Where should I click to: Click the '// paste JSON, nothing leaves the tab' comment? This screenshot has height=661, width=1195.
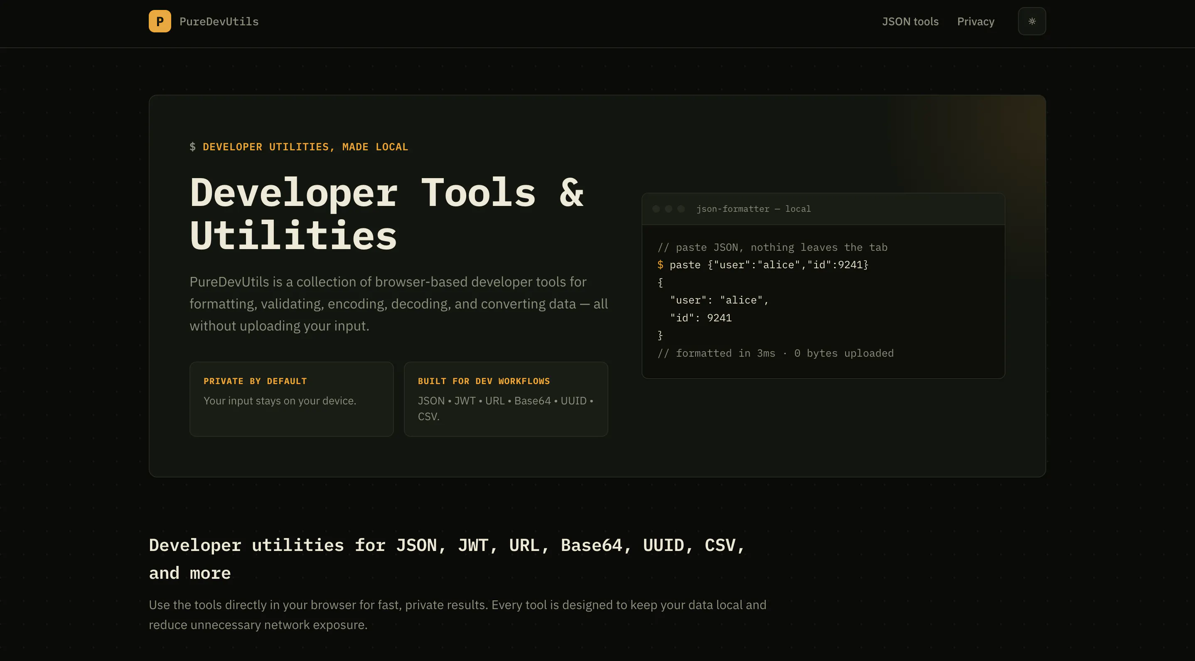(x=772, y=247)
